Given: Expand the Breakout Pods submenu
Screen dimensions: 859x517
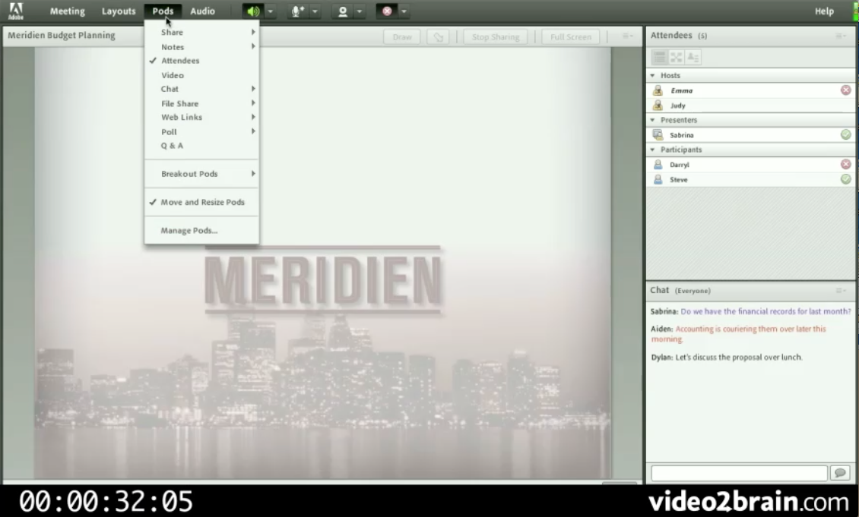Looking at the screenshot, I should tap(201, 174).
